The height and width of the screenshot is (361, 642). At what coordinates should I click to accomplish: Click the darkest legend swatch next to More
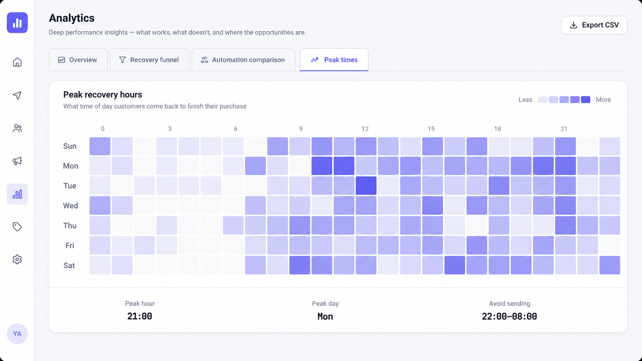(585, 99)
